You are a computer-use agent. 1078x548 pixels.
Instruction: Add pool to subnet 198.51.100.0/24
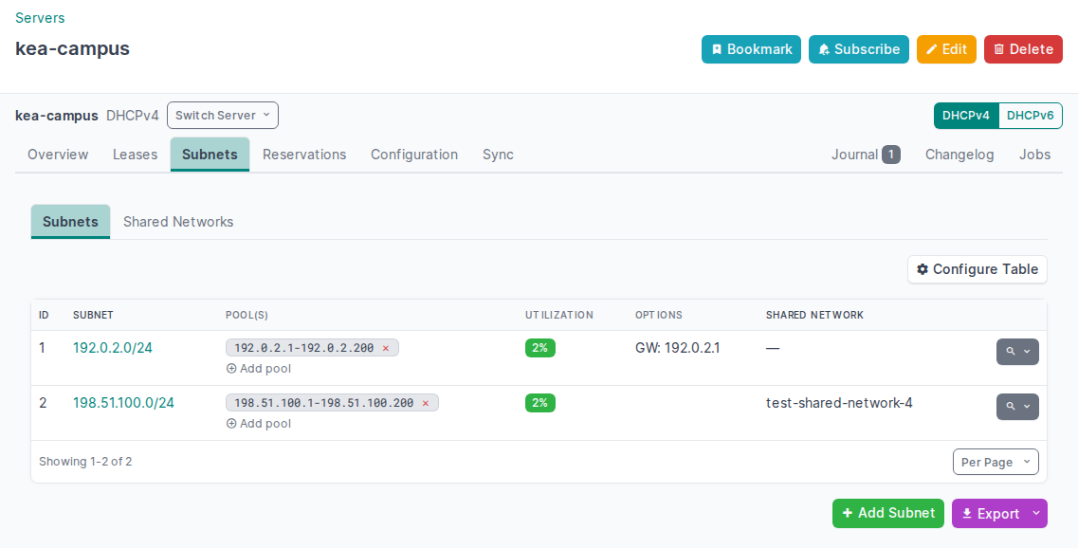(x=259, y=424)
